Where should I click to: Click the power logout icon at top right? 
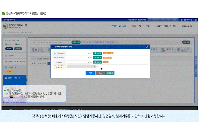click(x=196, y=20)
